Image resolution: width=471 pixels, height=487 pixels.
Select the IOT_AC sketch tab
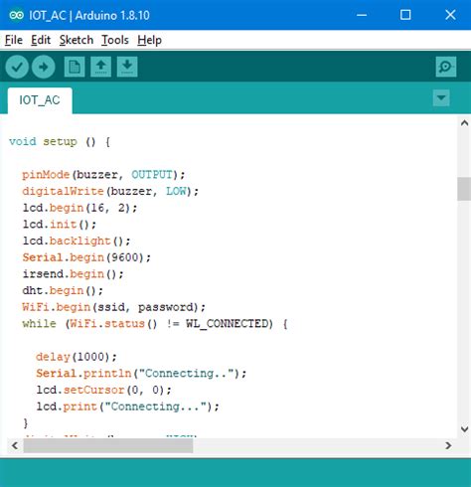pyautogui.click(x=40, y=100)
